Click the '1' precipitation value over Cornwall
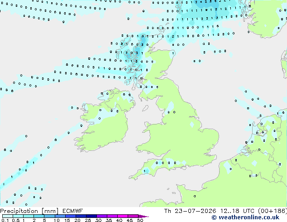 [x=144, y=171]
